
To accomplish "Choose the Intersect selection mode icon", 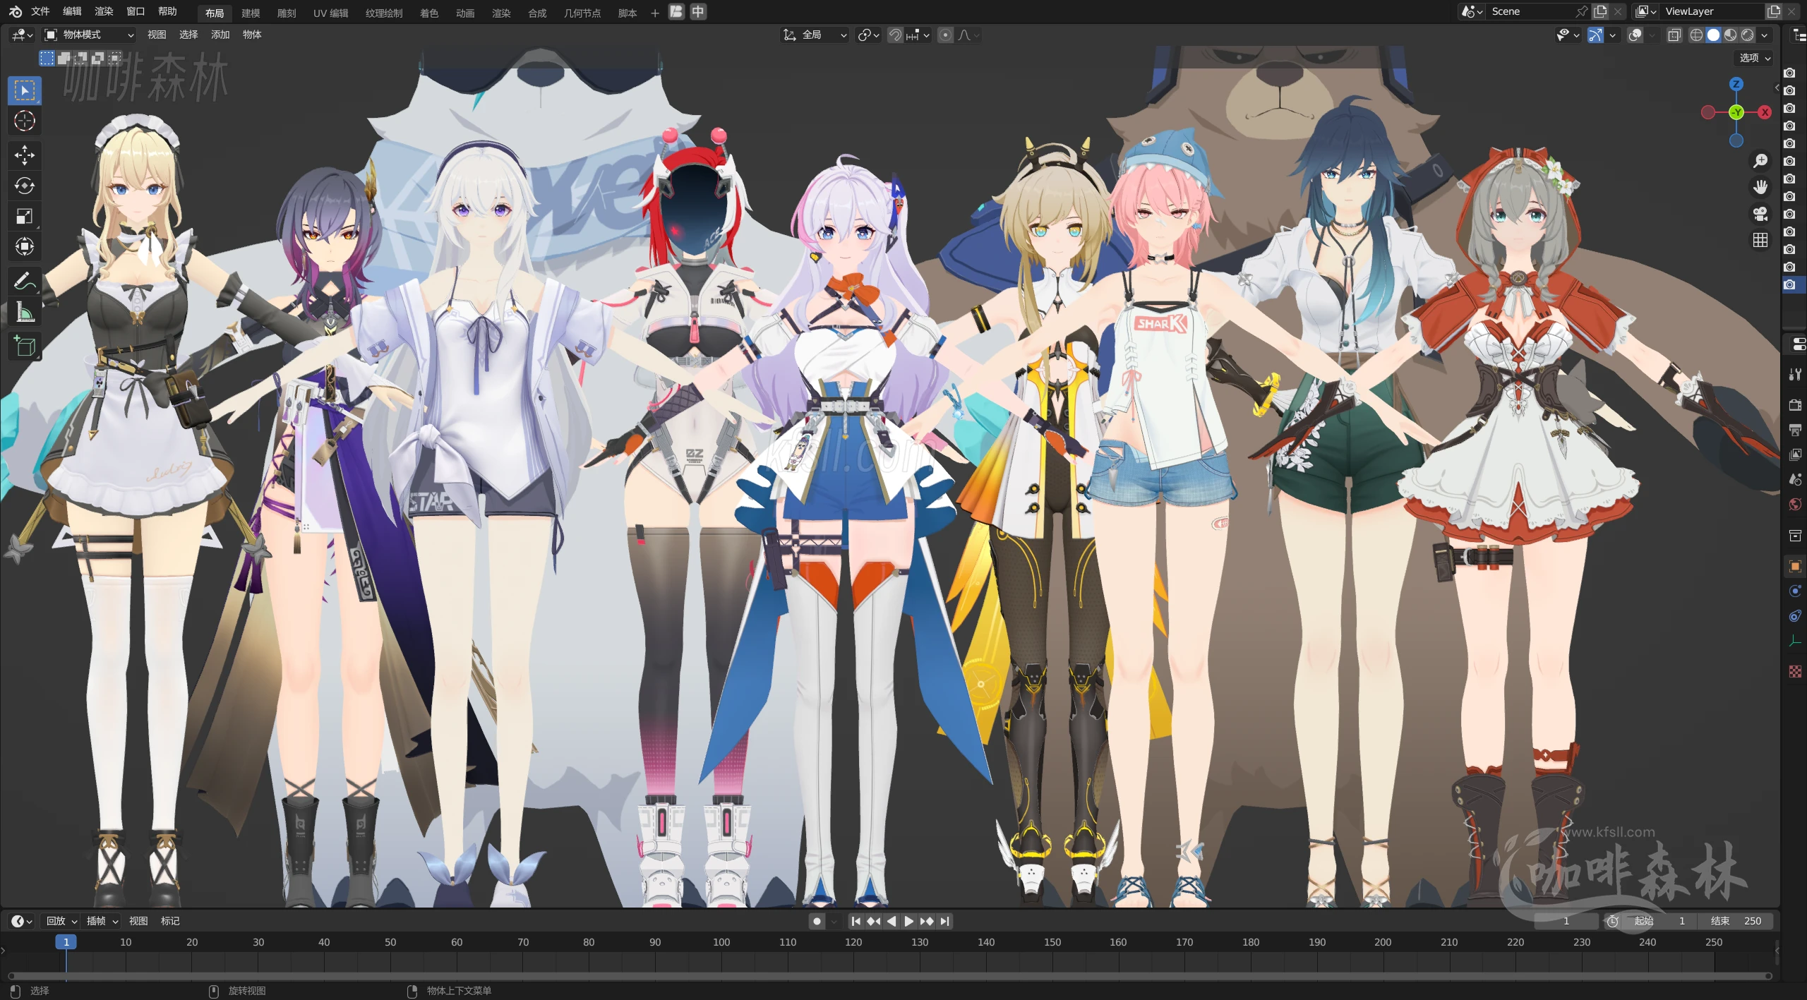I will [x=115, y=58].
